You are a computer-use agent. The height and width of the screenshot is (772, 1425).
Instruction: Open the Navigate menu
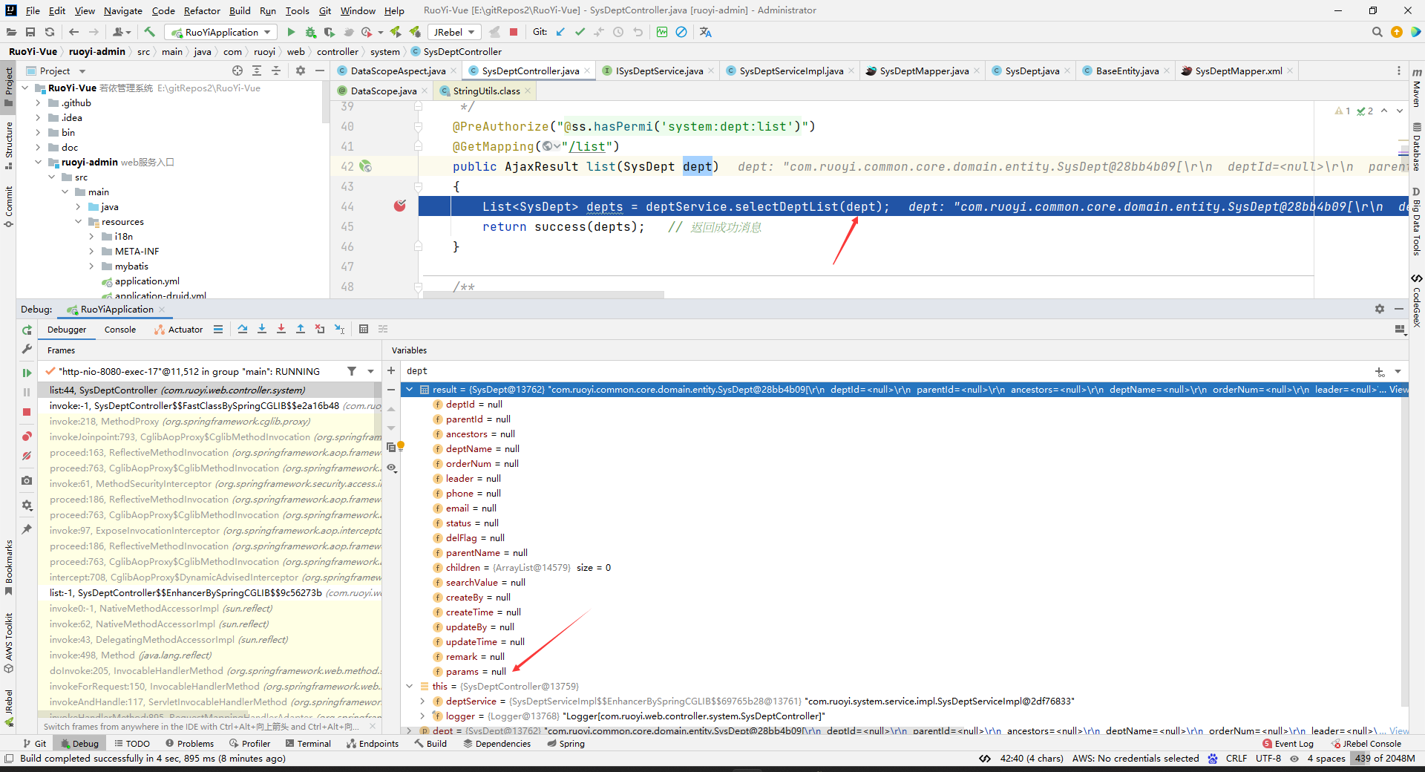123,10
